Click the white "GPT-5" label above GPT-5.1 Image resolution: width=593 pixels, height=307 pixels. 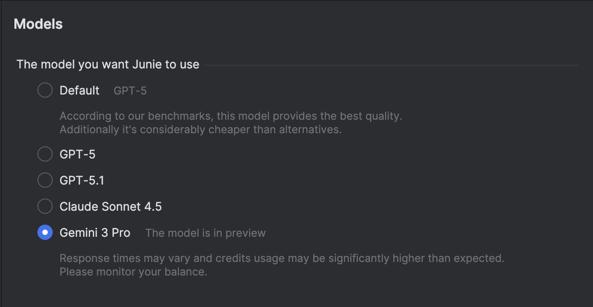coord(78,154)
